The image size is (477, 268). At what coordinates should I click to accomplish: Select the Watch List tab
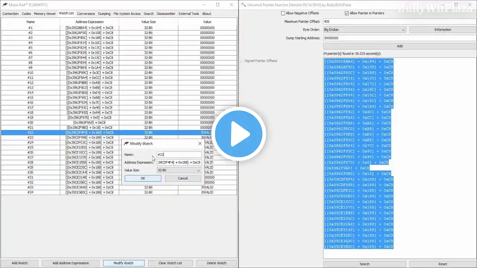tap(66, 13)
